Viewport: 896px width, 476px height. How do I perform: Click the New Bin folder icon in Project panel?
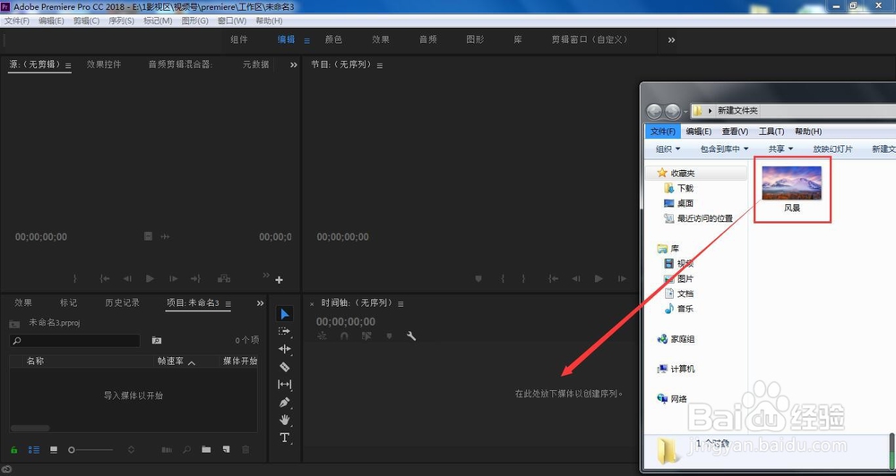(x=206, y=450)
